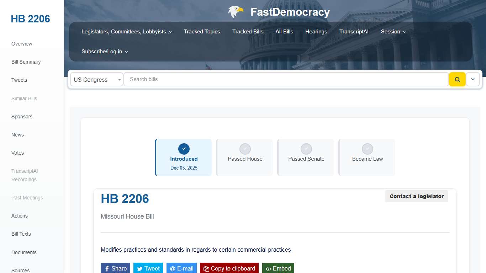
Task: Click the Became Law progress circle
Action: (x=367, y=149)
